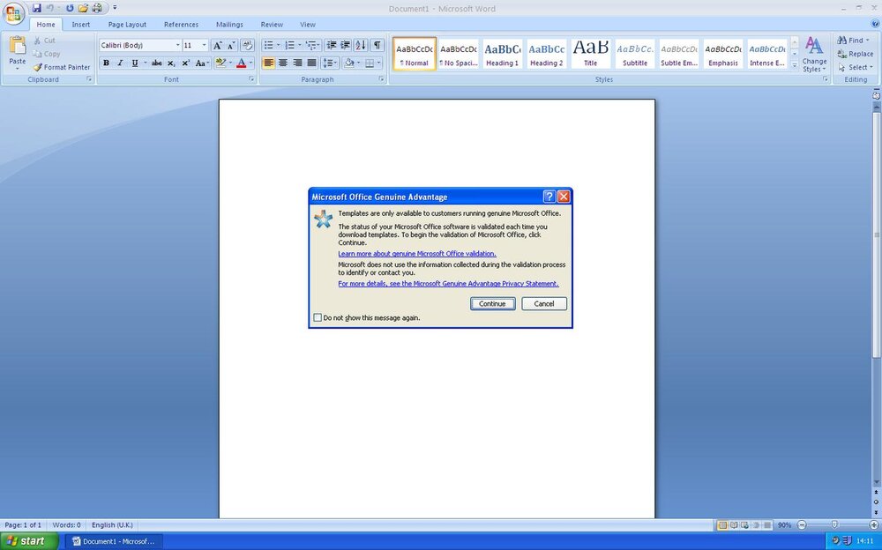The width and height of the screenshot is (882, 550).
Task: Click the Decrease Indent icon
Action: point(332,46)
